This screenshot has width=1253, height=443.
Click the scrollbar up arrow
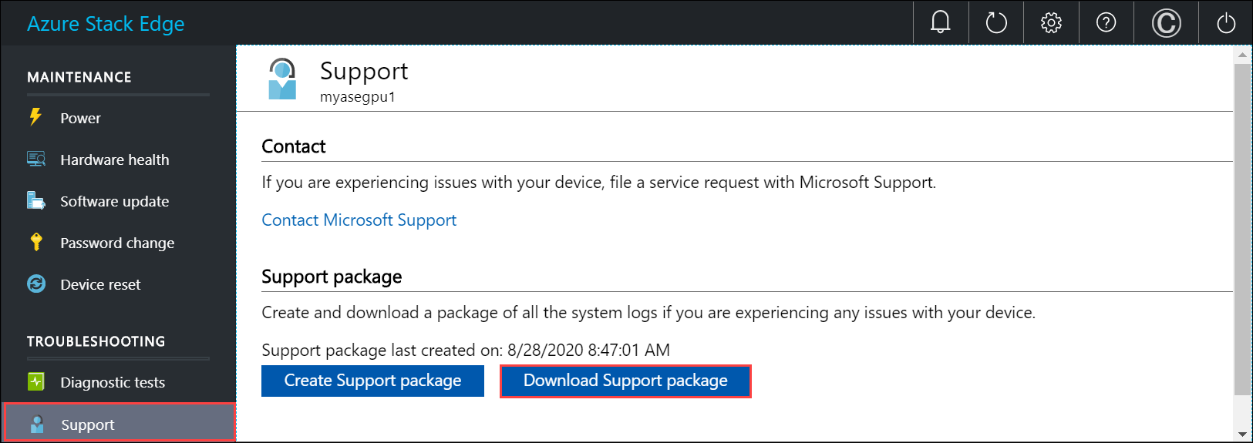[x=1242, y=55]
